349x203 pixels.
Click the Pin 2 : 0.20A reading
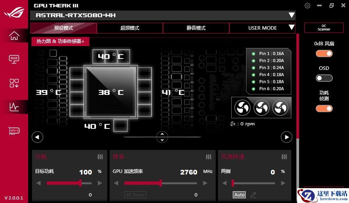(x=271, y=61)
